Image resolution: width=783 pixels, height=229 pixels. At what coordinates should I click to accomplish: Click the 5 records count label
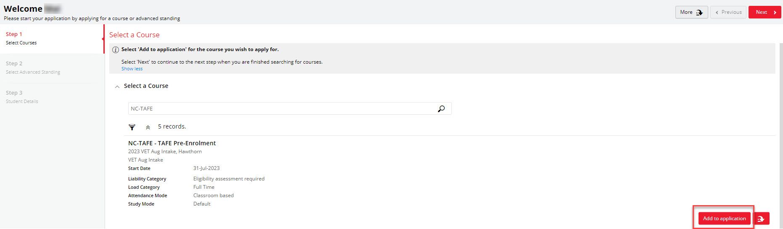click(x=172, y=126)
